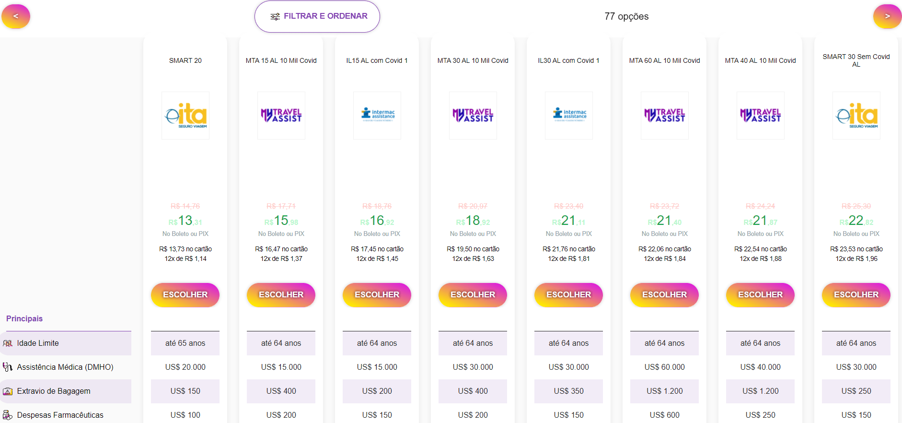Screen dimensions: 902x423
Task: Click My Travel Assist logo on MTA 30 card
Action: tap(473, 116)
